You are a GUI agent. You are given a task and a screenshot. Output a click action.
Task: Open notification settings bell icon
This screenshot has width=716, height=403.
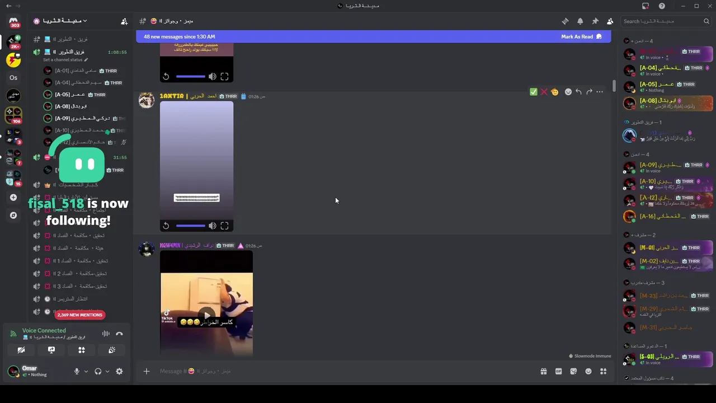(x=580, y=21)
